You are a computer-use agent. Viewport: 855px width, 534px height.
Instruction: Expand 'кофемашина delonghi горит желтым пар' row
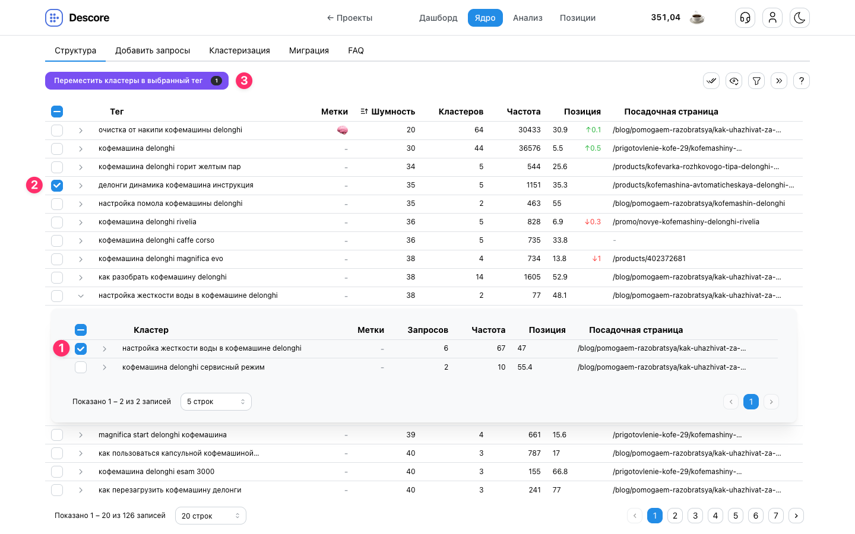(x=81, y=167)
